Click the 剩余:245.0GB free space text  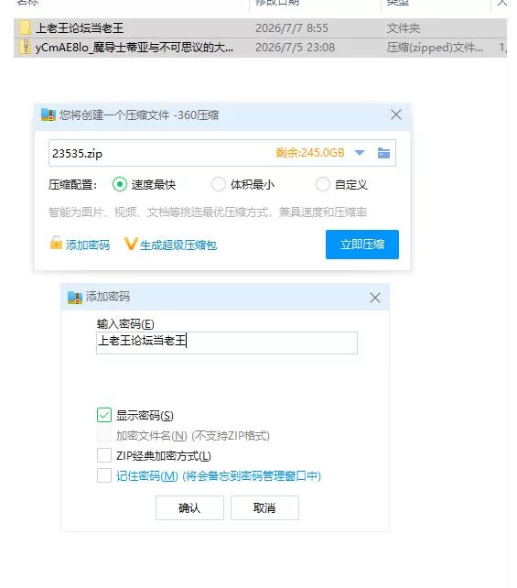(310, 153)
